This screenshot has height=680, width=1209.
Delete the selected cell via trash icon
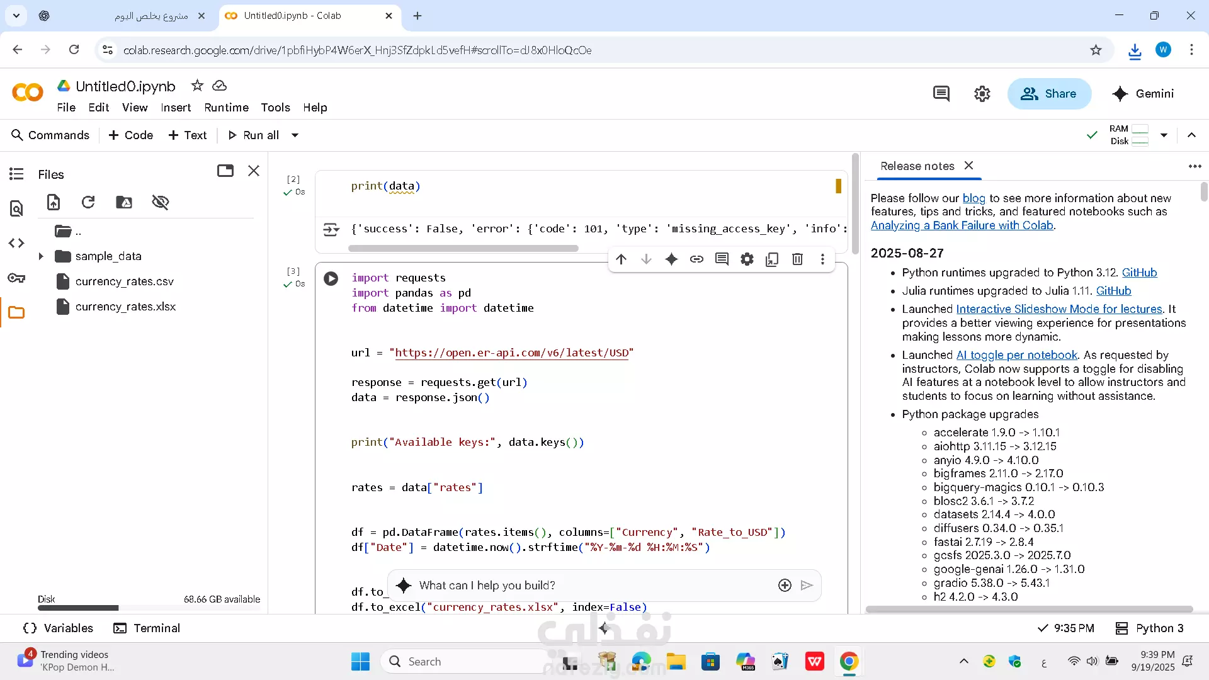[x=797, y=259]
